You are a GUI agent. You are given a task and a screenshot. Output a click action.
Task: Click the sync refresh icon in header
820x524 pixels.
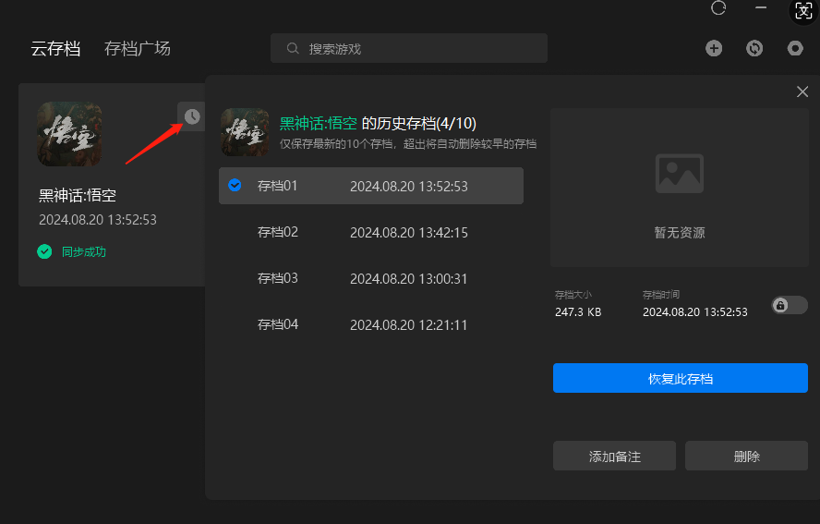pyautogui.click(x=754, y=48)
